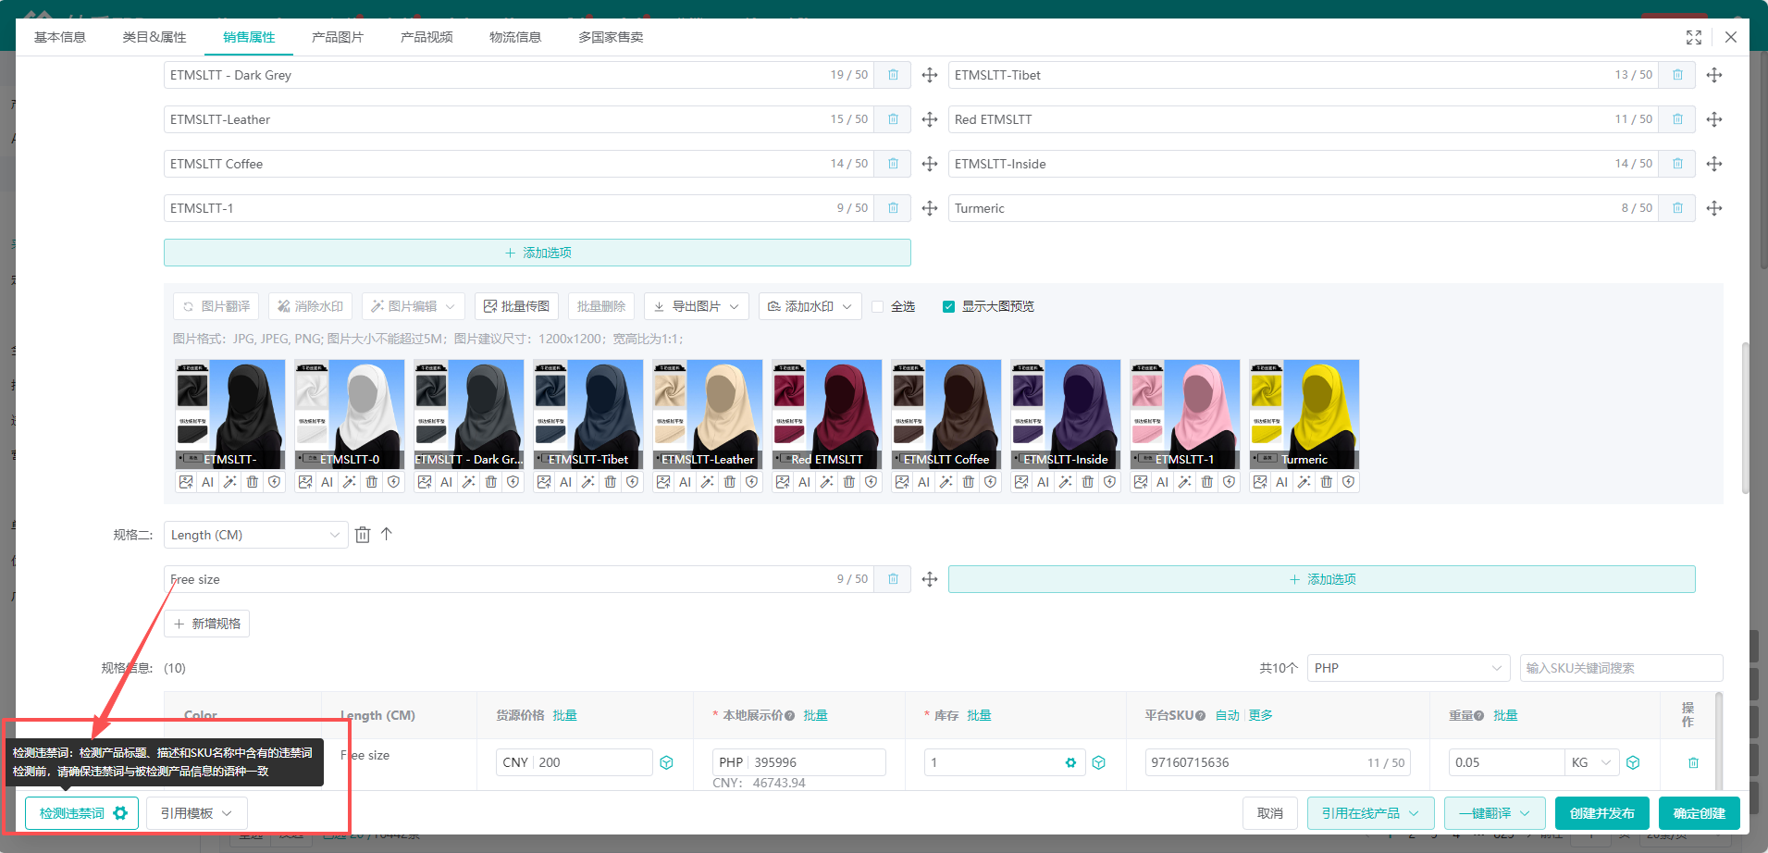Open the PHP currency dropdown
This screenshot has width=1768, height=853.
1407,668
